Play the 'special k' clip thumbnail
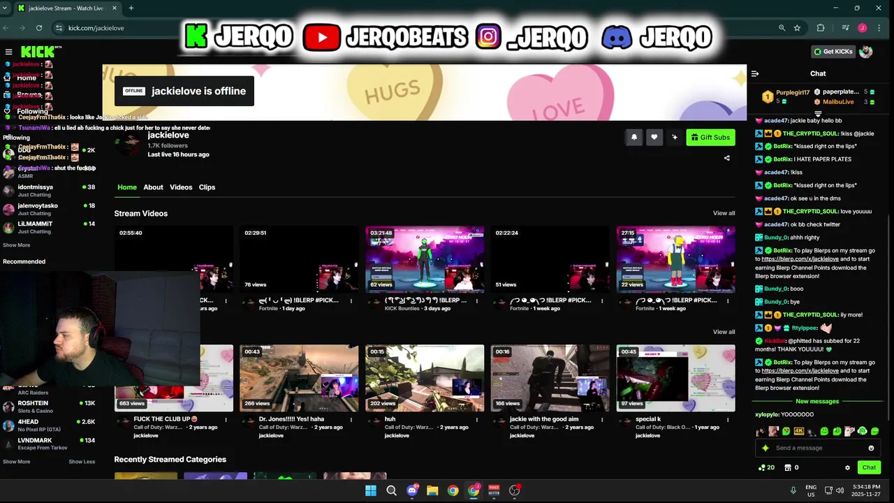894x503 pixels. (676, 378)
